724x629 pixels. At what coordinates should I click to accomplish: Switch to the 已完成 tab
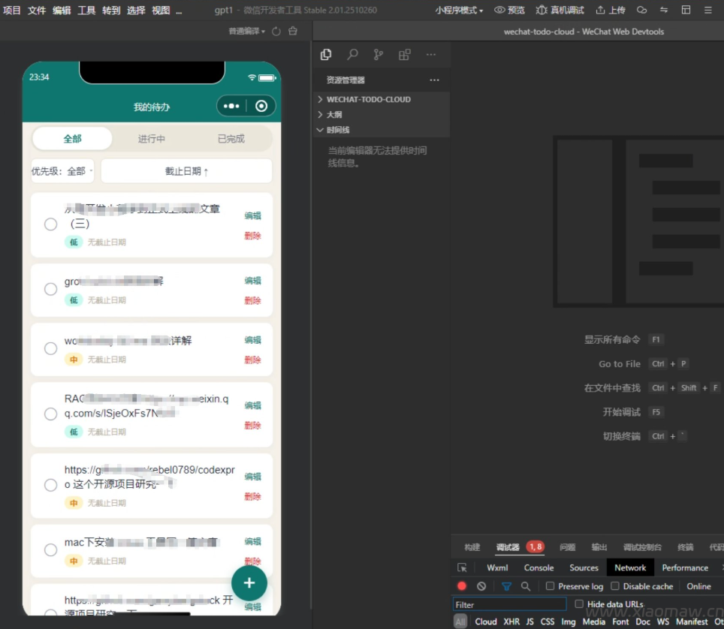click(x=231, y=138)
